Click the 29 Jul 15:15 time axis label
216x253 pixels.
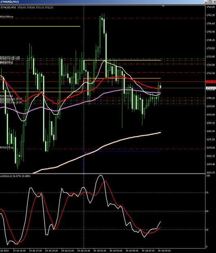click(x=19, y=251)
